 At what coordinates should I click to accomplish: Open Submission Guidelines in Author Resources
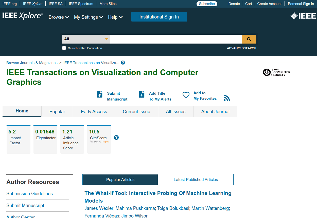tap(29, 194)
